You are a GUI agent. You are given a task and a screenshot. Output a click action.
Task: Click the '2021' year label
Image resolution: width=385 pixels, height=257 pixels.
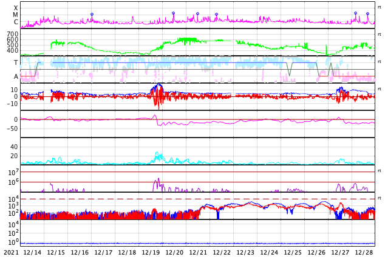12,252
